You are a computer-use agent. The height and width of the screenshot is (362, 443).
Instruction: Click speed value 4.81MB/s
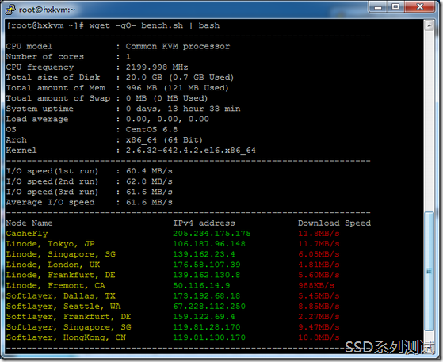pyautogui.click(x=319, y=265)
